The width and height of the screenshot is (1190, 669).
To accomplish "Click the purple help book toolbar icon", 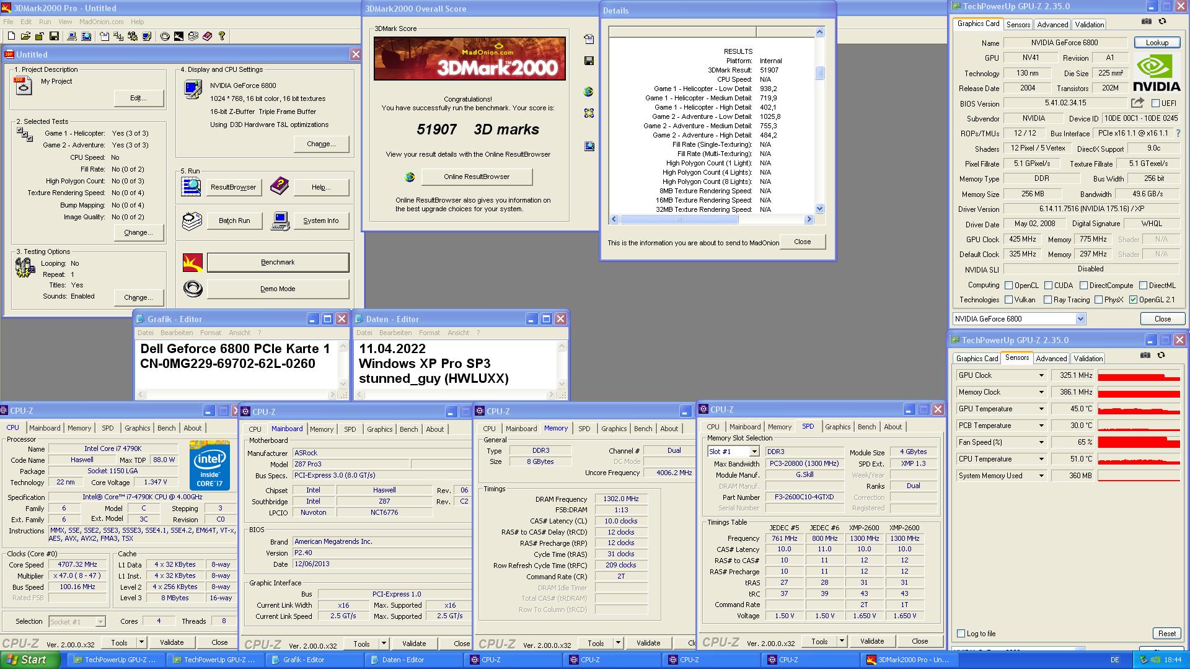I will pyautogui.click(x=207, y=37).
